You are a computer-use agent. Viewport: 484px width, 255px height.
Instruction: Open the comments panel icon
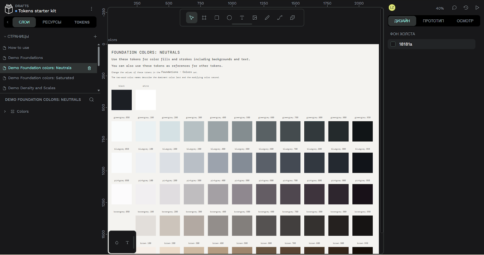454,8
